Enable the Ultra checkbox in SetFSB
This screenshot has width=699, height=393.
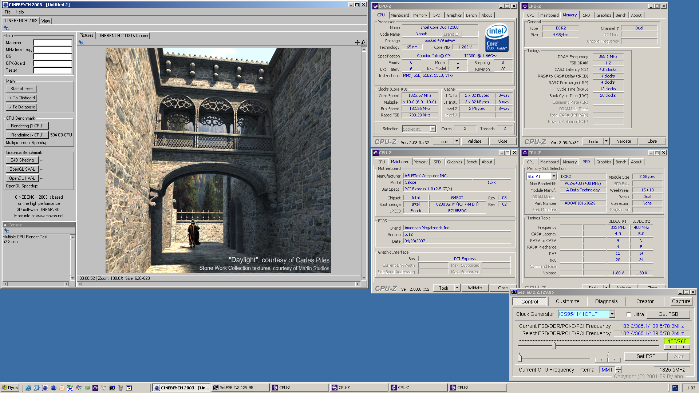coord(629,314)
